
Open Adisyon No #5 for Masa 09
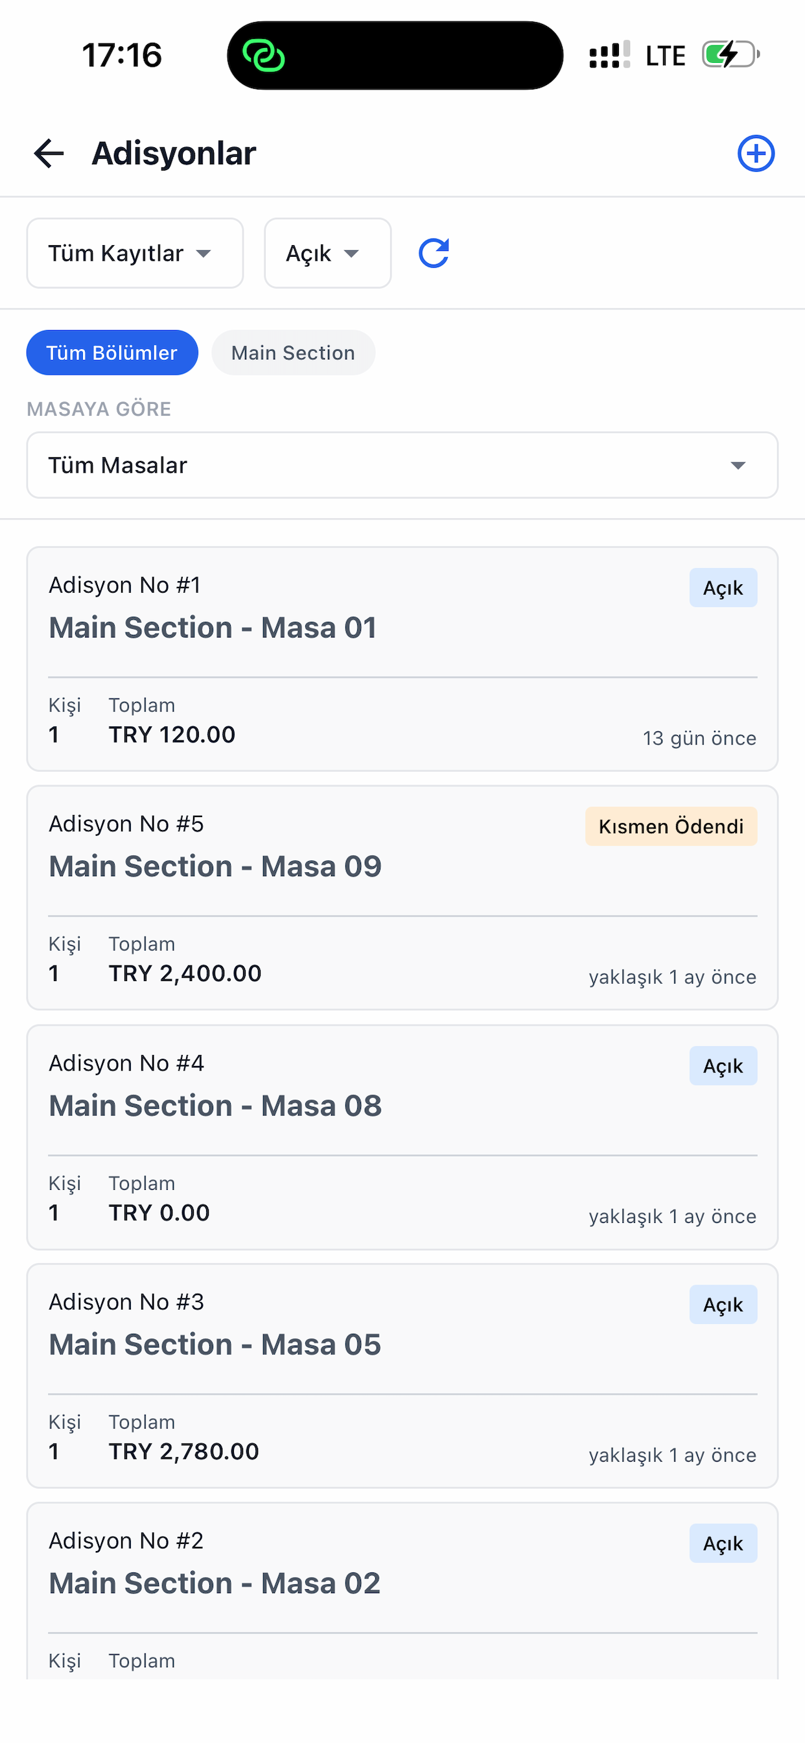click(402, 898)
